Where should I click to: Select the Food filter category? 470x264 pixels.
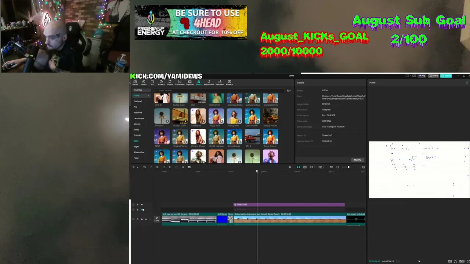coord(136,158)
